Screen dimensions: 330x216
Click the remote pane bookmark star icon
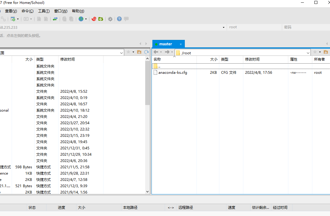tap(315, 52)
